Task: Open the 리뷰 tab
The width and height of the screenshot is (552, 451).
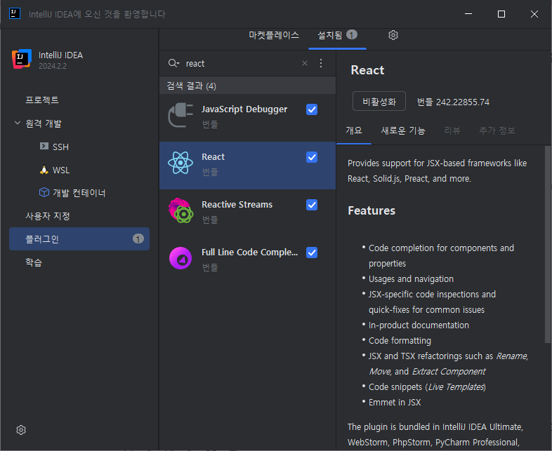Action: [x=452, y=130]
